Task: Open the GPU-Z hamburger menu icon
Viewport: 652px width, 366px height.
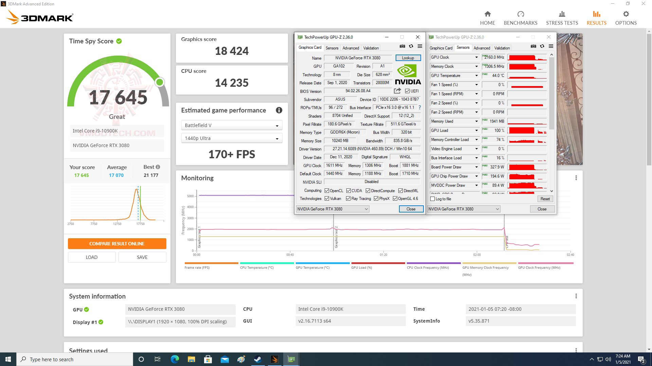Action: [420, 46]
